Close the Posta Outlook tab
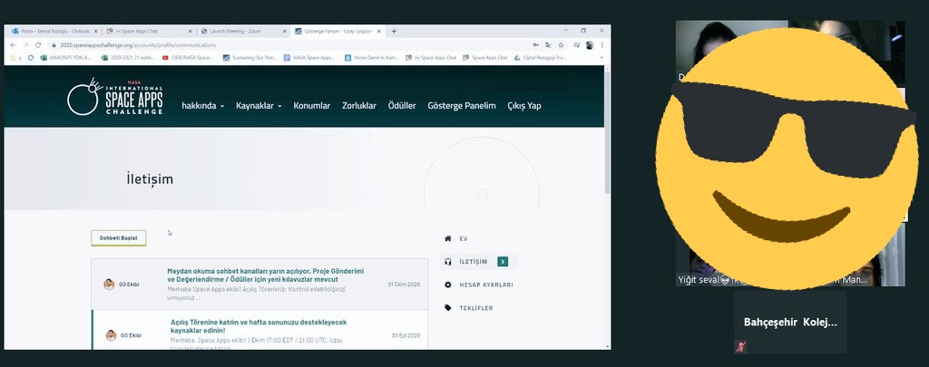 point(95,32)
